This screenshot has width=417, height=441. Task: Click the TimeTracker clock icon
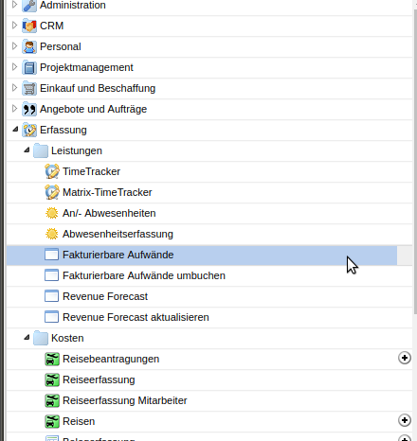click(52, 171)
